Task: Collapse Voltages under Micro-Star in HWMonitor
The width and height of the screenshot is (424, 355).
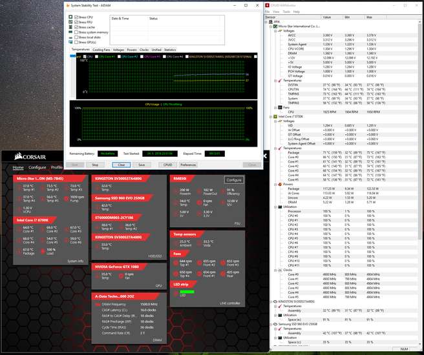Action: pos(275,31)
